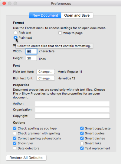Viewport: 121px width, 164px height.
Task: Click the Copyright text field
Action: point(72,116)
